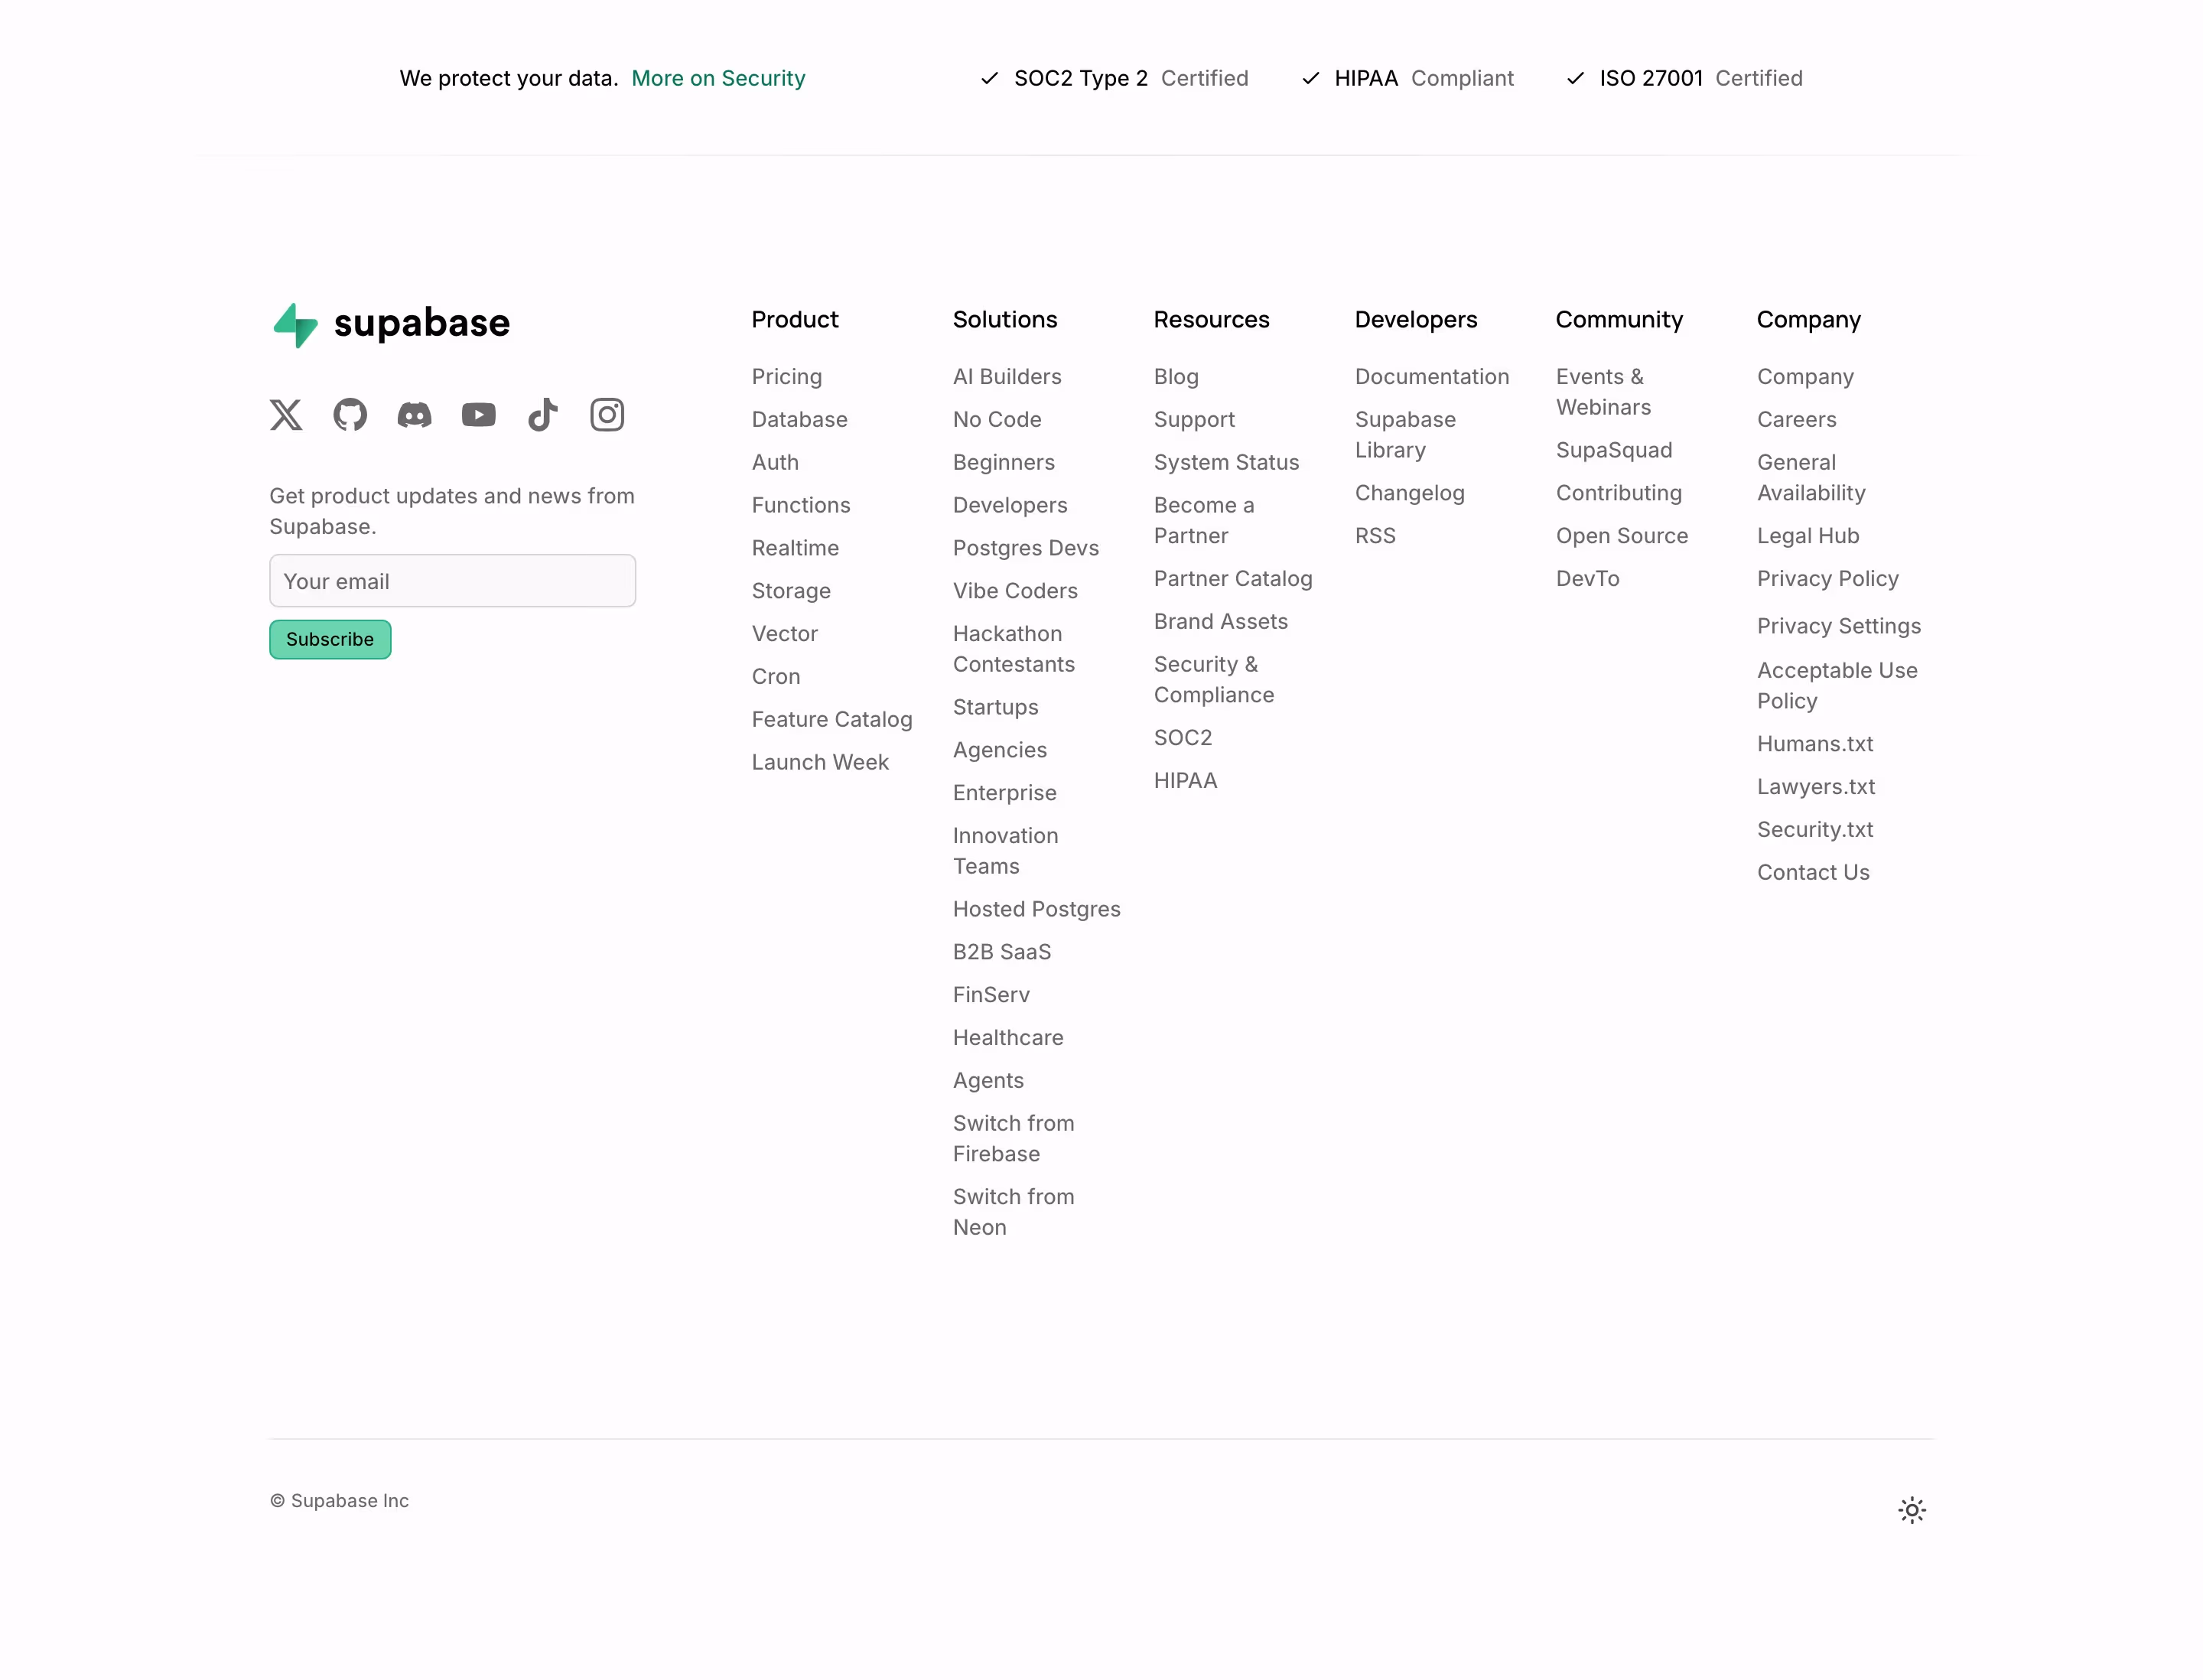This screenshot has height=1680, width=2203.
Task: Open the Instagram icon link
Action: click(x=607, y=415)
